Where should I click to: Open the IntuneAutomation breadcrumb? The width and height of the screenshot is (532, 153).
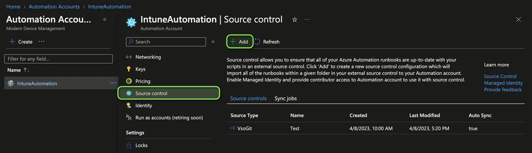[109, 7]
